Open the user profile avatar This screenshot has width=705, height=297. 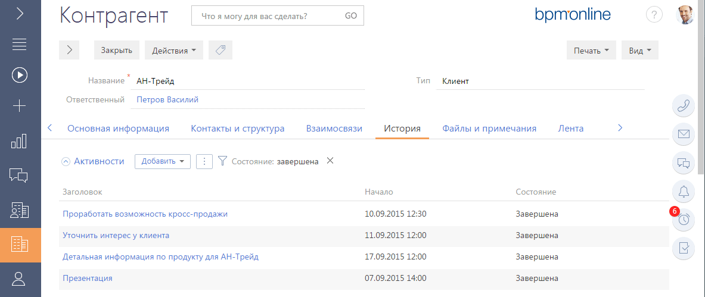tap(685, 15)
